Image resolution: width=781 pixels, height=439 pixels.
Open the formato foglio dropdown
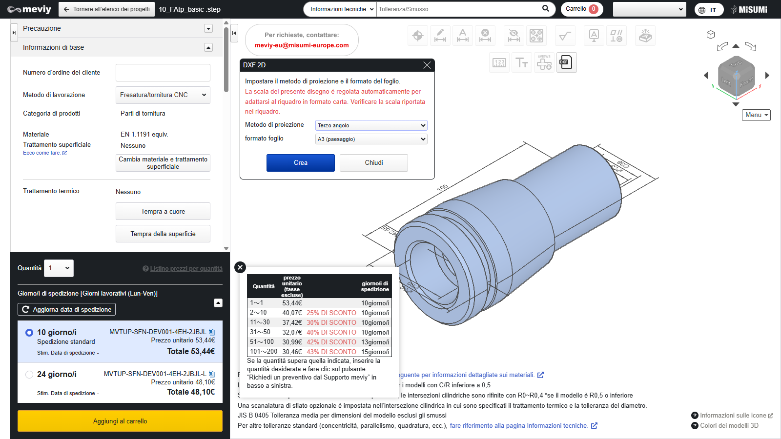(x=371, y=139)
